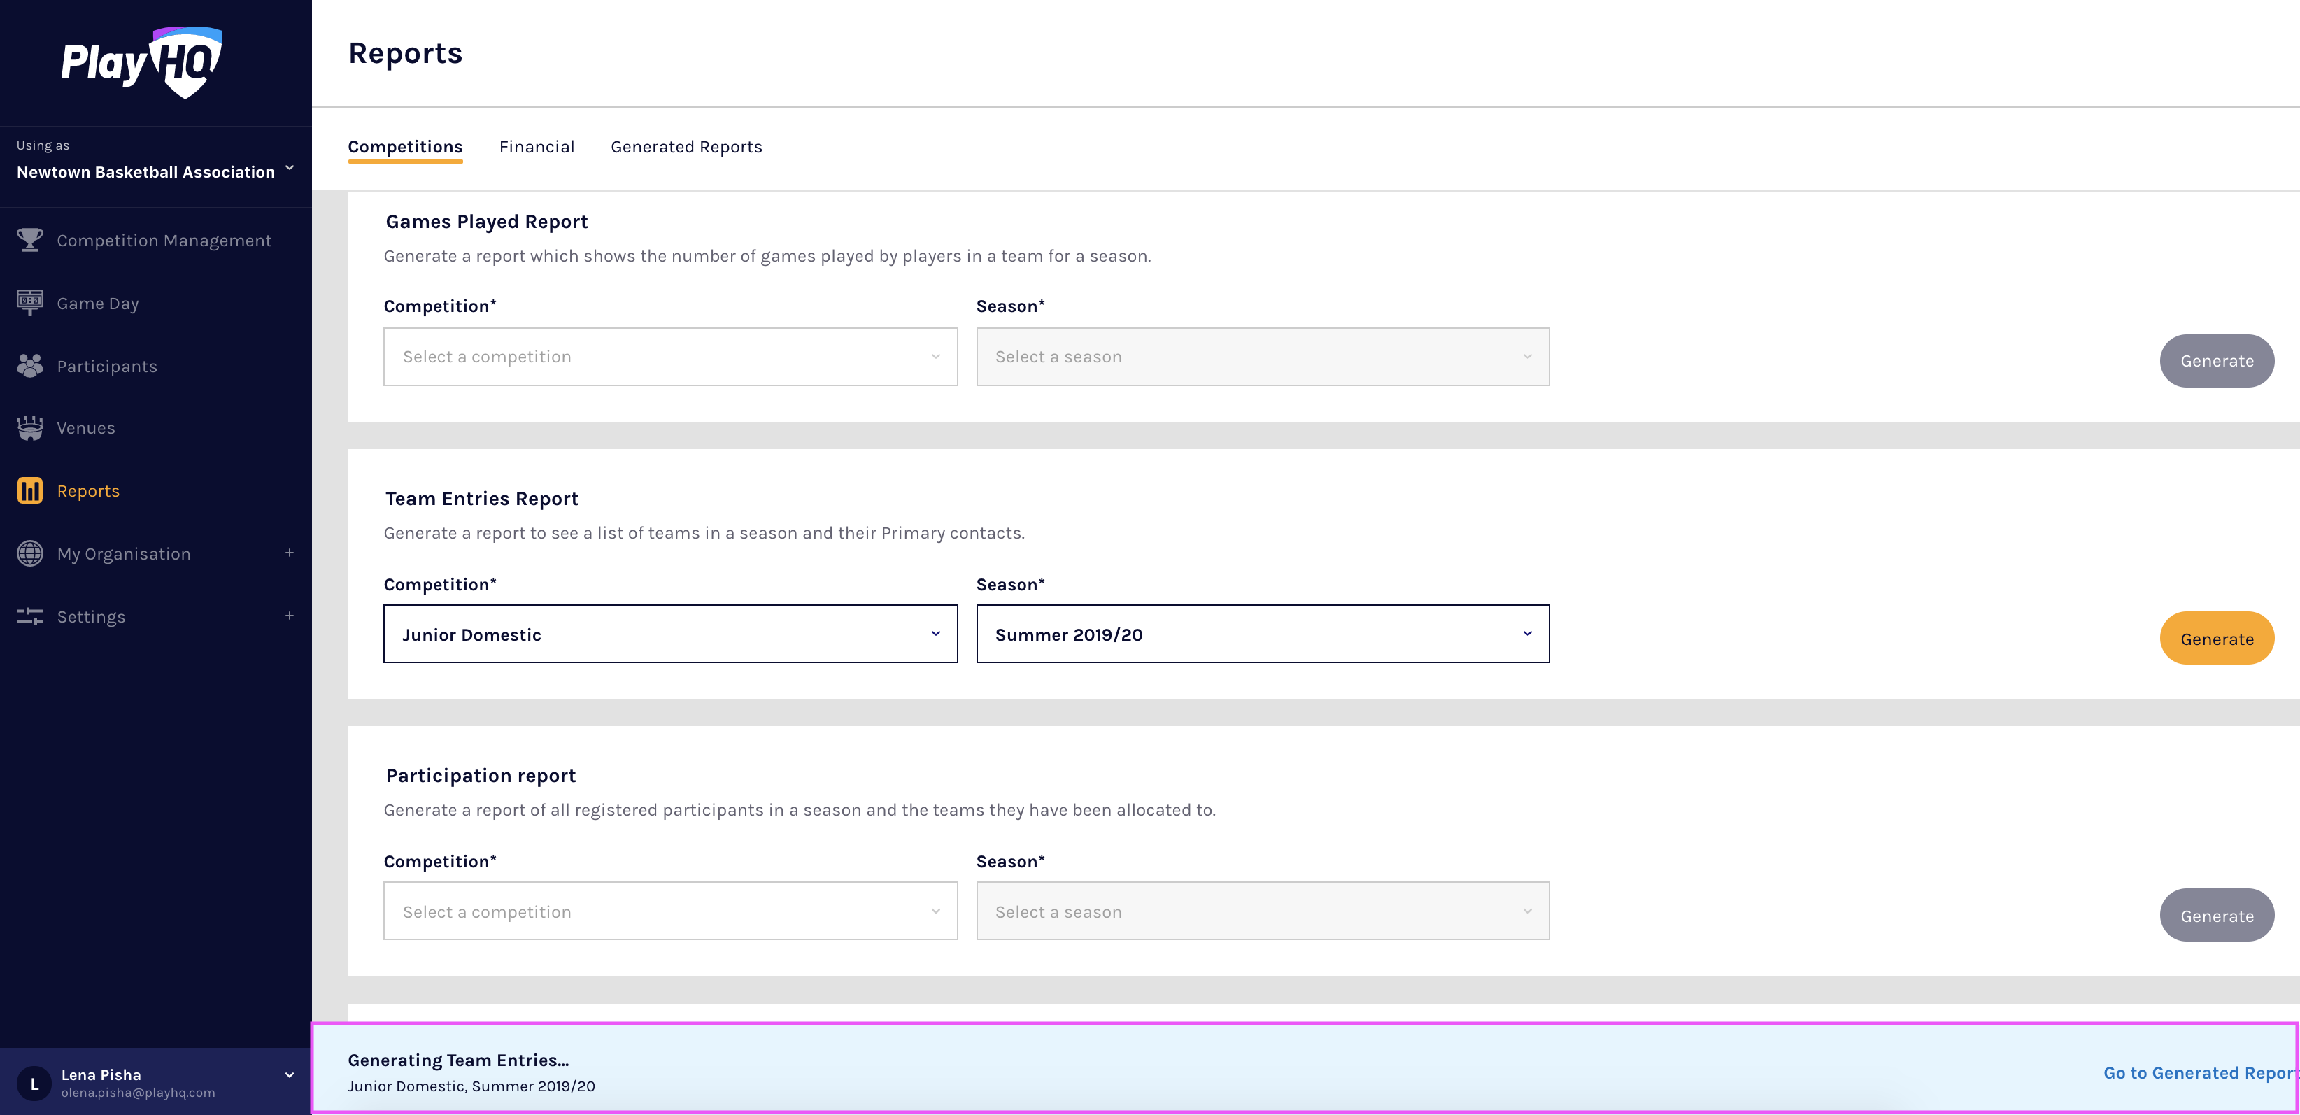2300x1115 pixels.
Task: Expand My Organisation with plus sign
Action: point(290,553)
